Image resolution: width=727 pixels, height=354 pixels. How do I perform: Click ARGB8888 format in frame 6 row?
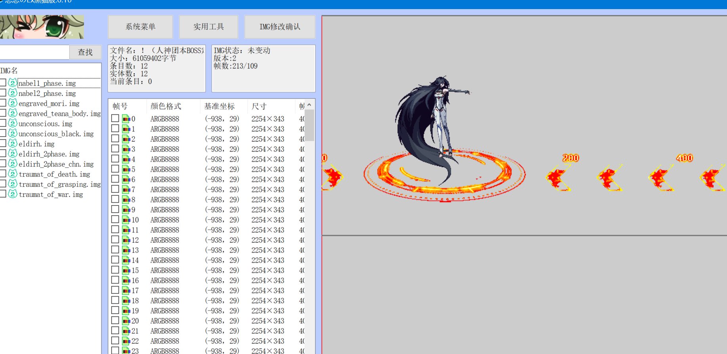coord(165,179)
